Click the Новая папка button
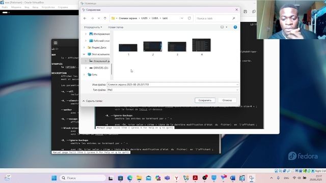 pyautogui.click(x=116, y=27)
